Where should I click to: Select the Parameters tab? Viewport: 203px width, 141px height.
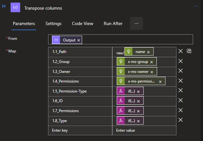(x=24, y=23)
